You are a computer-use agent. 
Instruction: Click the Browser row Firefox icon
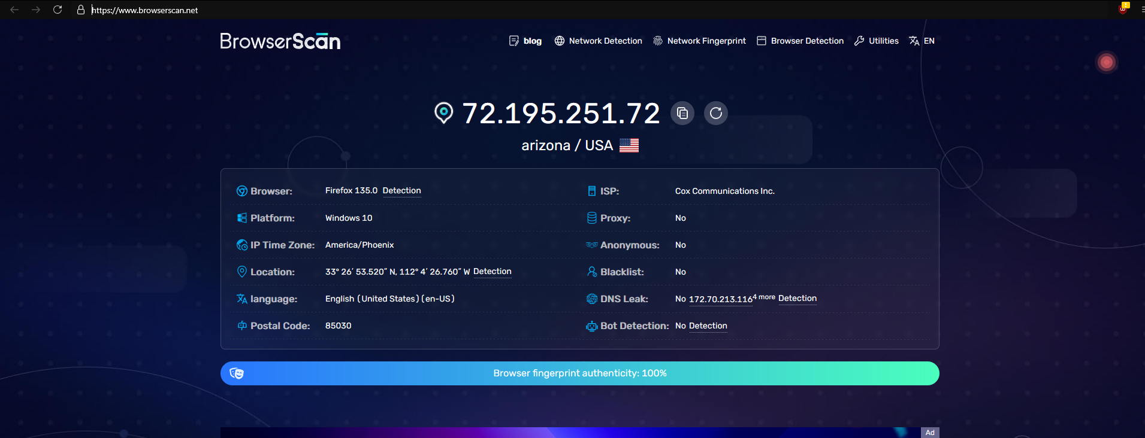point(242,191)
